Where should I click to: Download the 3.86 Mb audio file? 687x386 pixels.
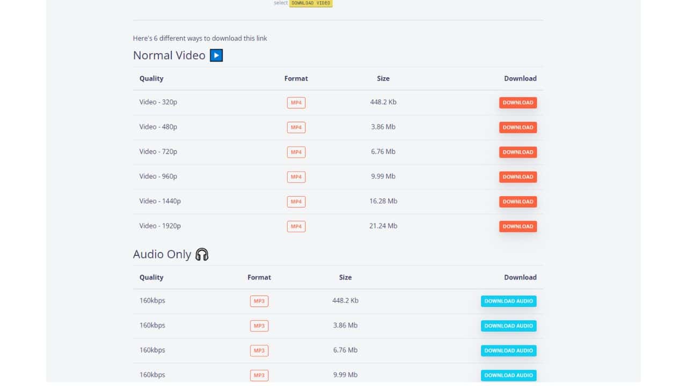pos(509,325)
